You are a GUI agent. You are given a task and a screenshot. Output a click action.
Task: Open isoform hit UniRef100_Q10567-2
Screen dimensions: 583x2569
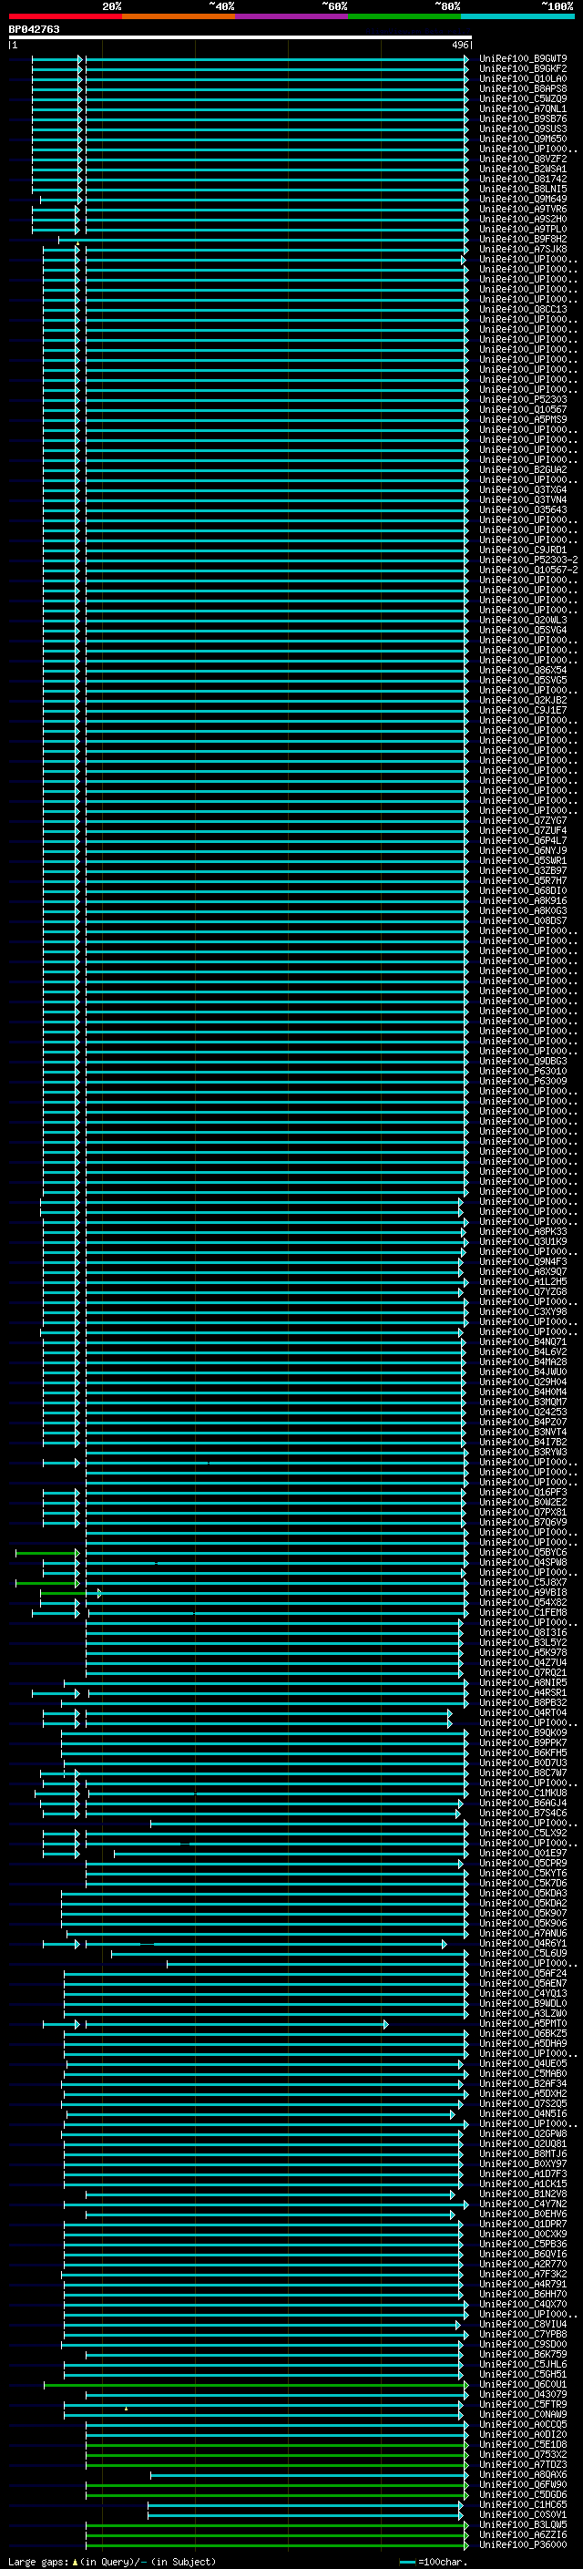528,570
